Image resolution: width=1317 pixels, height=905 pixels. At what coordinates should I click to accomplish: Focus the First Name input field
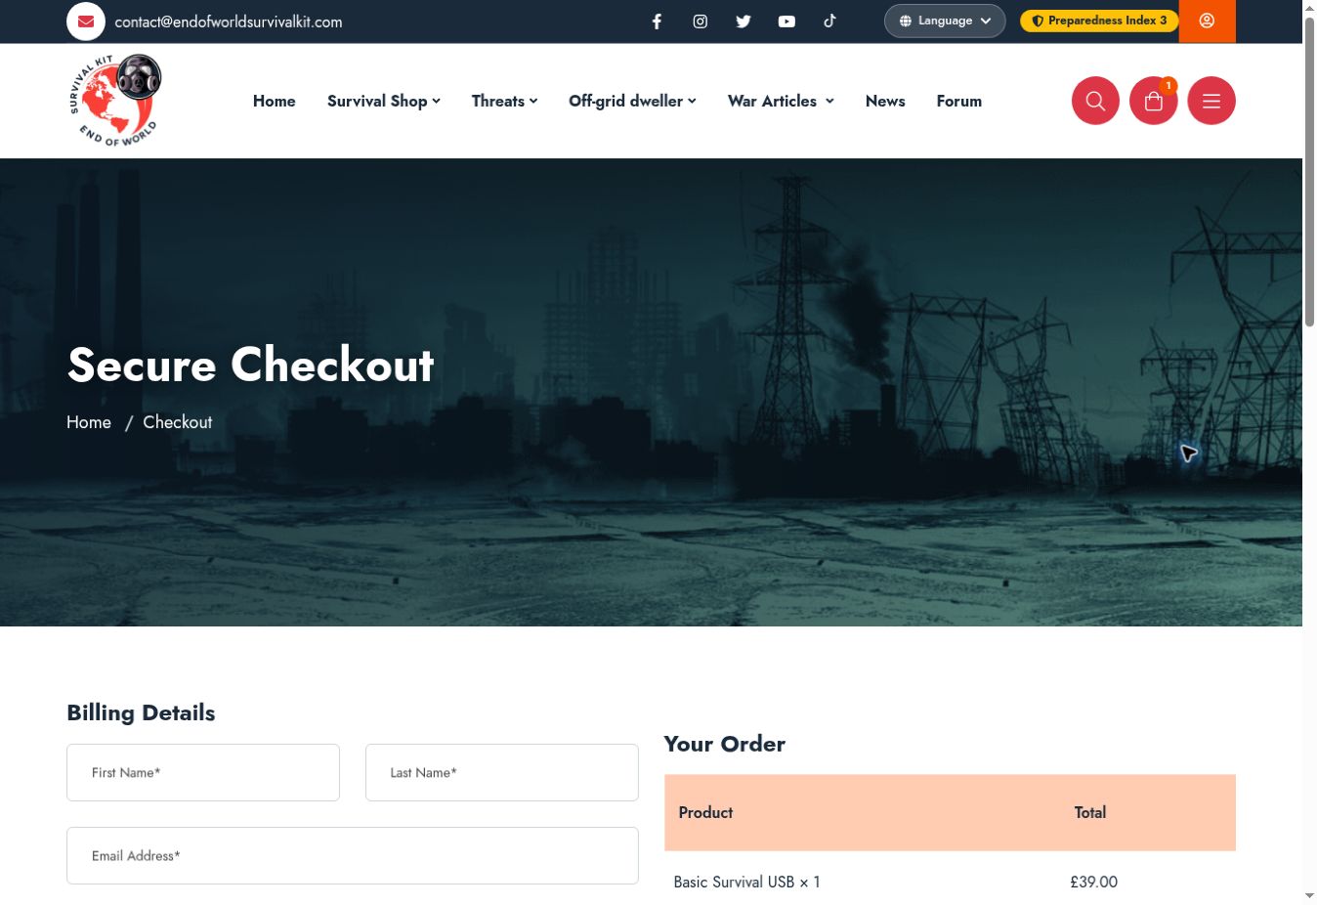[x=203, y=772]
